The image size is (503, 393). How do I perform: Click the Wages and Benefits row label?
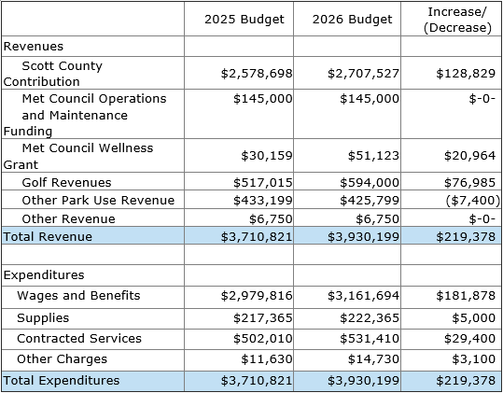coord(78,296)
